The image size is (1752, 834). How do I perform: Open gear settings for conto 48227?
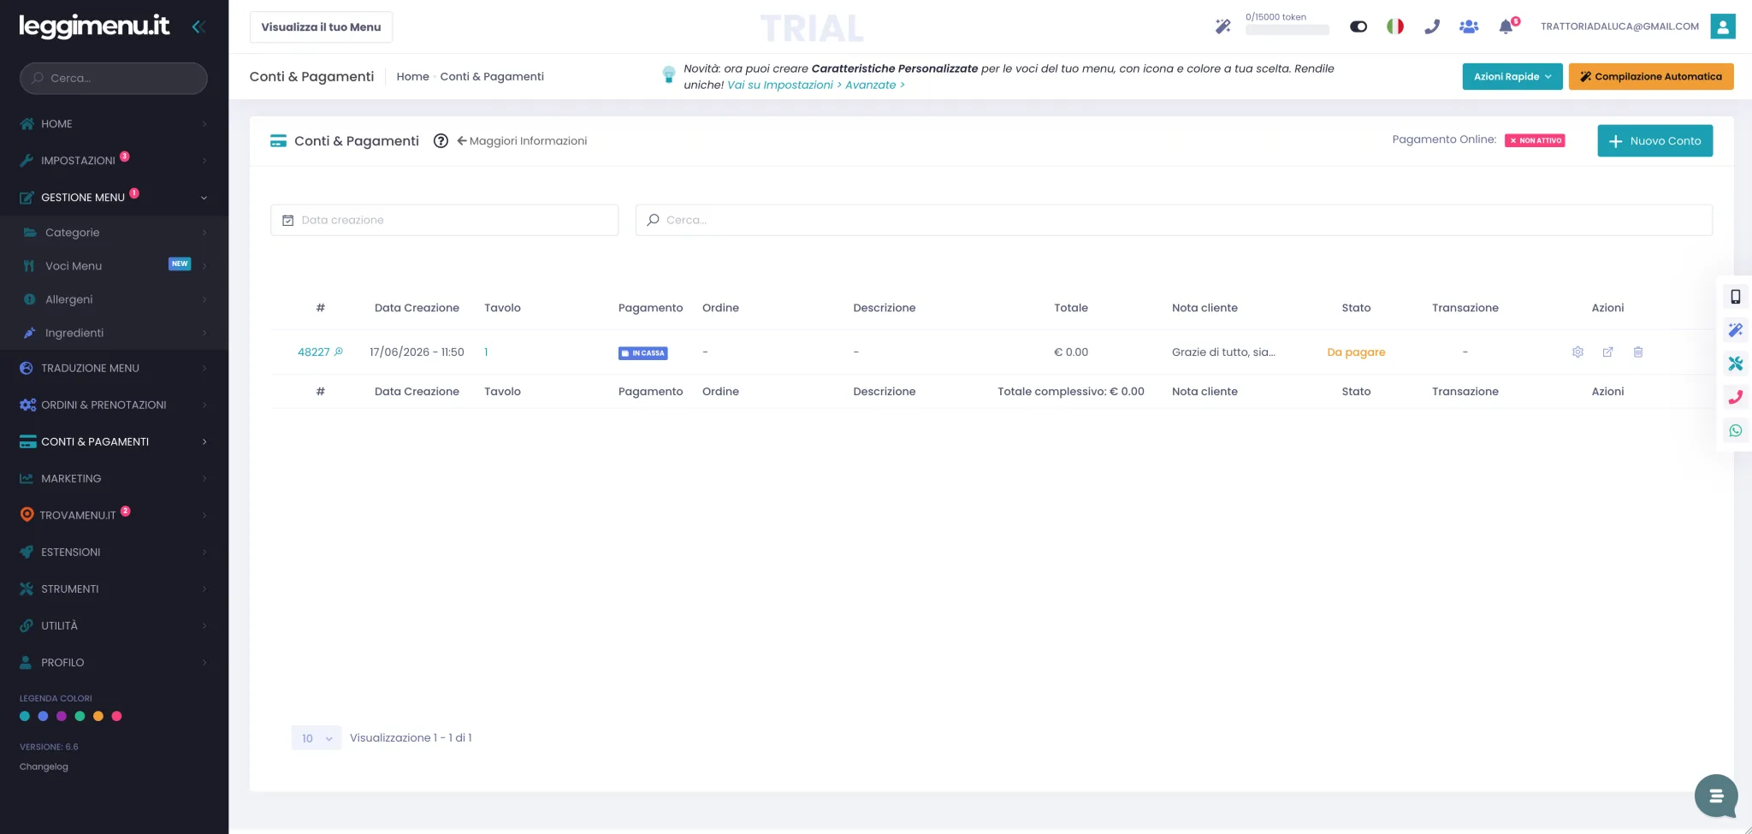point(1577,352)
